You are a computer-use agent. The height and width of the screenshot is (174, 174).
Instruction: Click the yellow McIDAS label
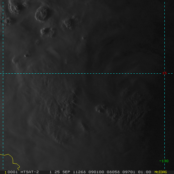(161, 172)
